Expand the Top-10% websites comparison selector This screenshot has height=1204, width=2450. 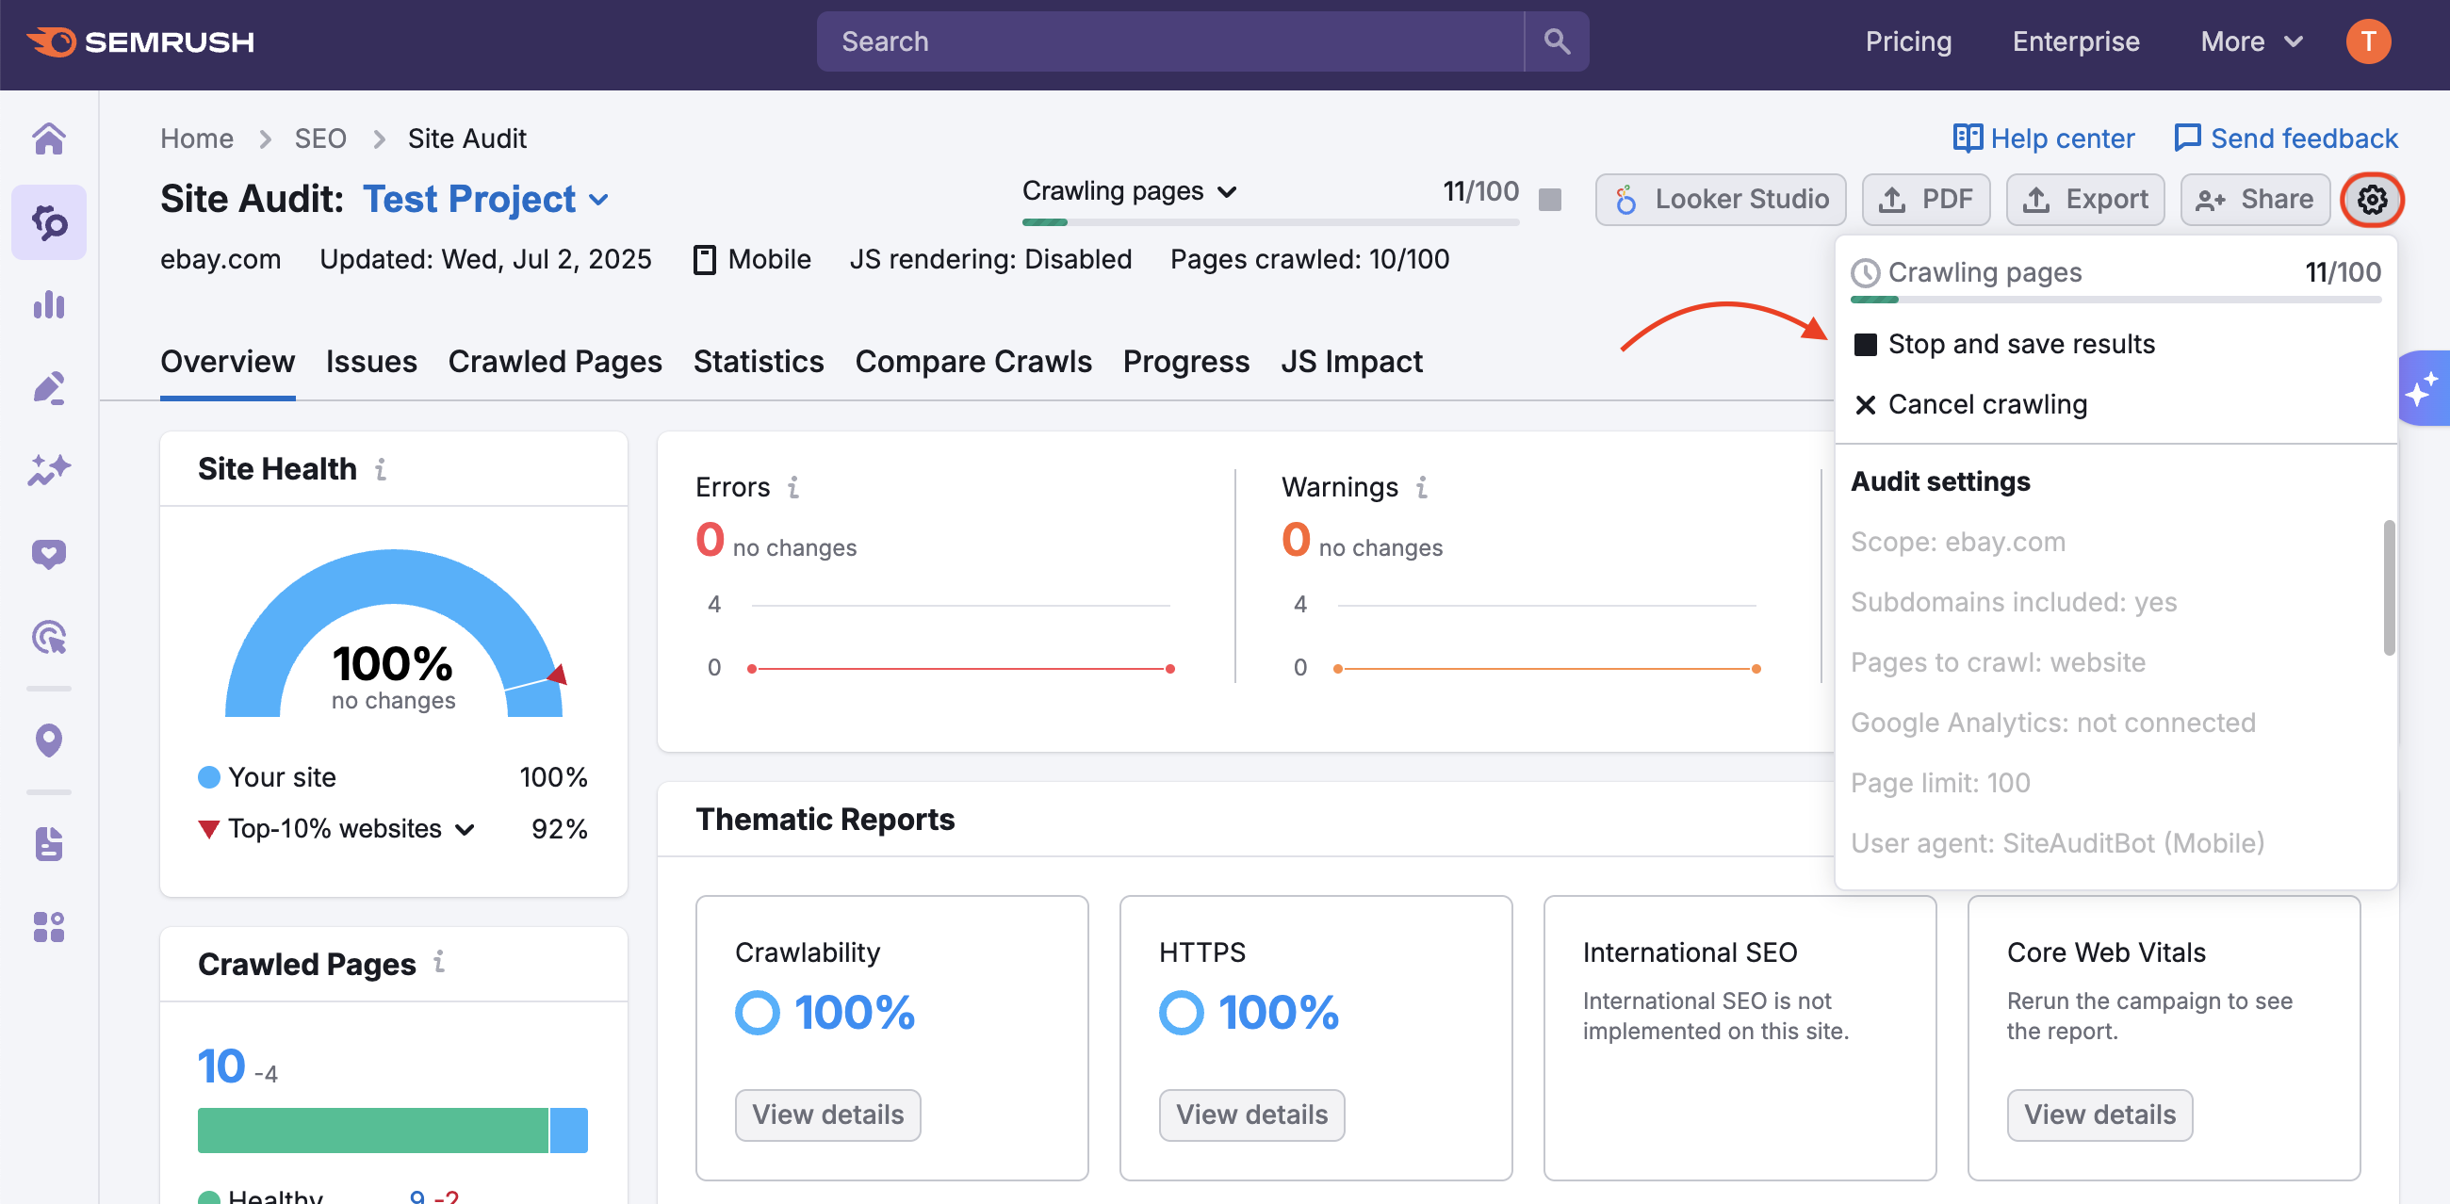465,828
